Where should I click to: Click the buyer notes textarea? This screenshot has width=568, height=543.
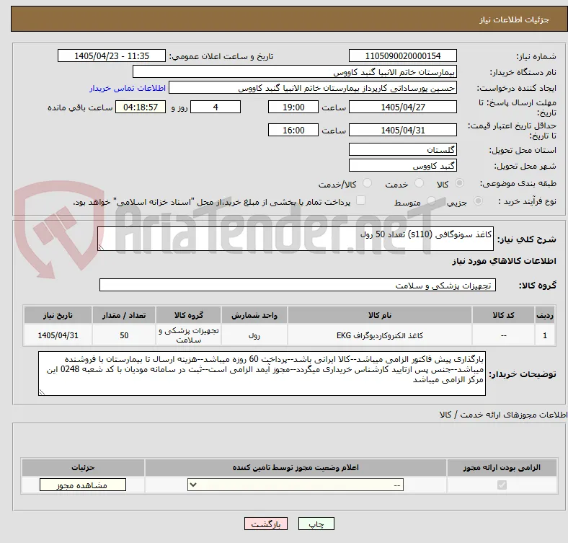pos(262,374)
